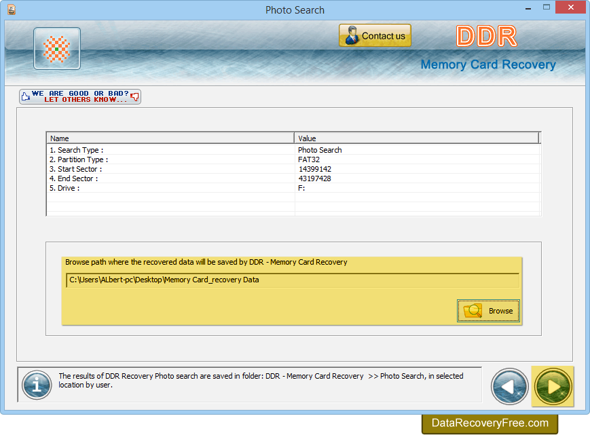Click the thumbs-down icon on feedback banner
The height and width of the screenshot is (435, 590).
click(134, 97)
